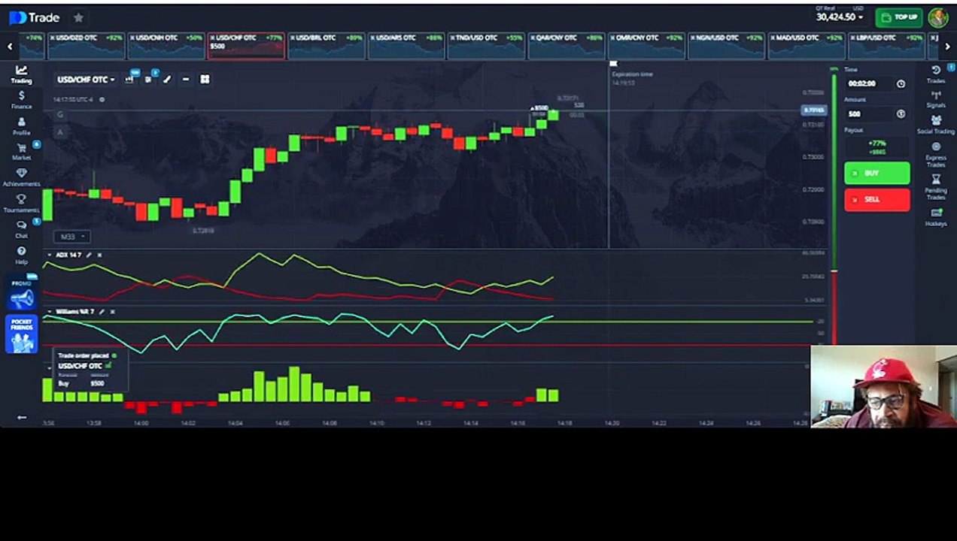Remove the ADX indicator with its X
Image resolution: width=957 pixels, height=541 pixels.
[99, 255]
